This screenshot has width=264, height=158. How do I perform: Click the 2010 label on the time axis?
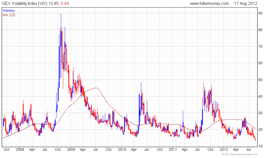point(122,149)
